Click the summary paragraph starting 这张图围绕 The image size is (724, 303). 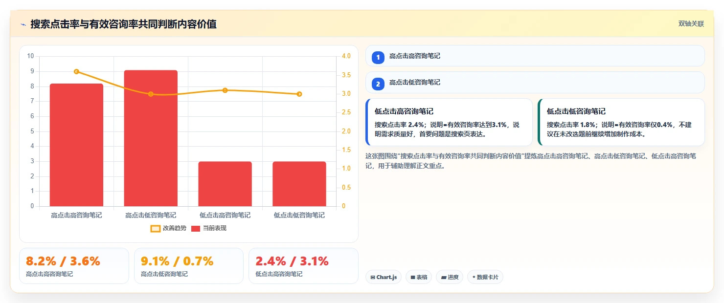(x=531, y=161)
